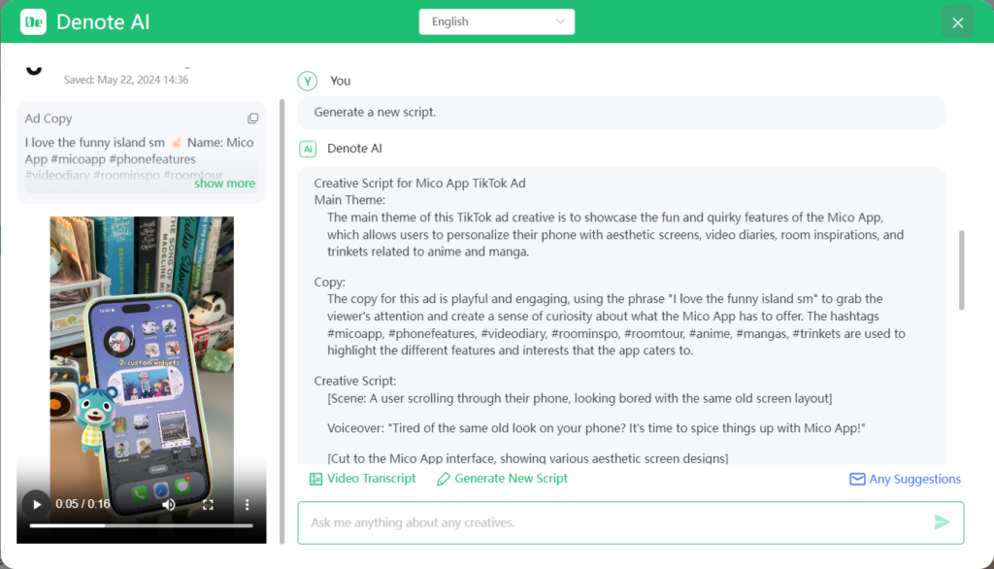Enter fullscreen mode on the video
994x569 pixels.
pyautogui.click(x=208, y=504)
